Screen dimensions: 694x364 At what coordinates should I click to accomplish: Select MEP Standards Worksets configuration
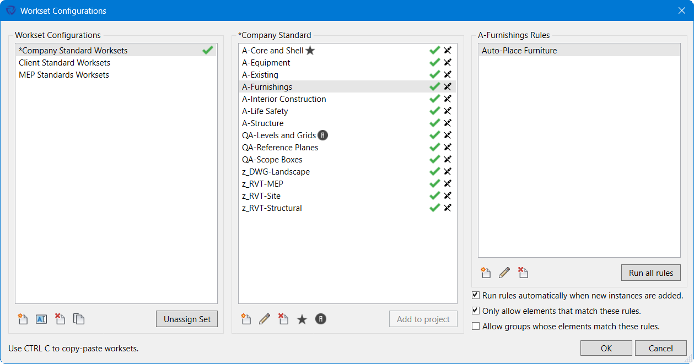(64, 75)
